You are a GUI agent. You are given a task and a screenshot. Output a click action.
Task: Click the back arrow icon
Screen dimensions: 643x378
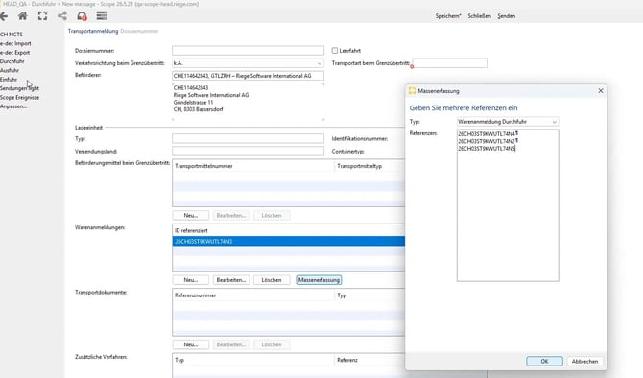[x=4, y=16]
